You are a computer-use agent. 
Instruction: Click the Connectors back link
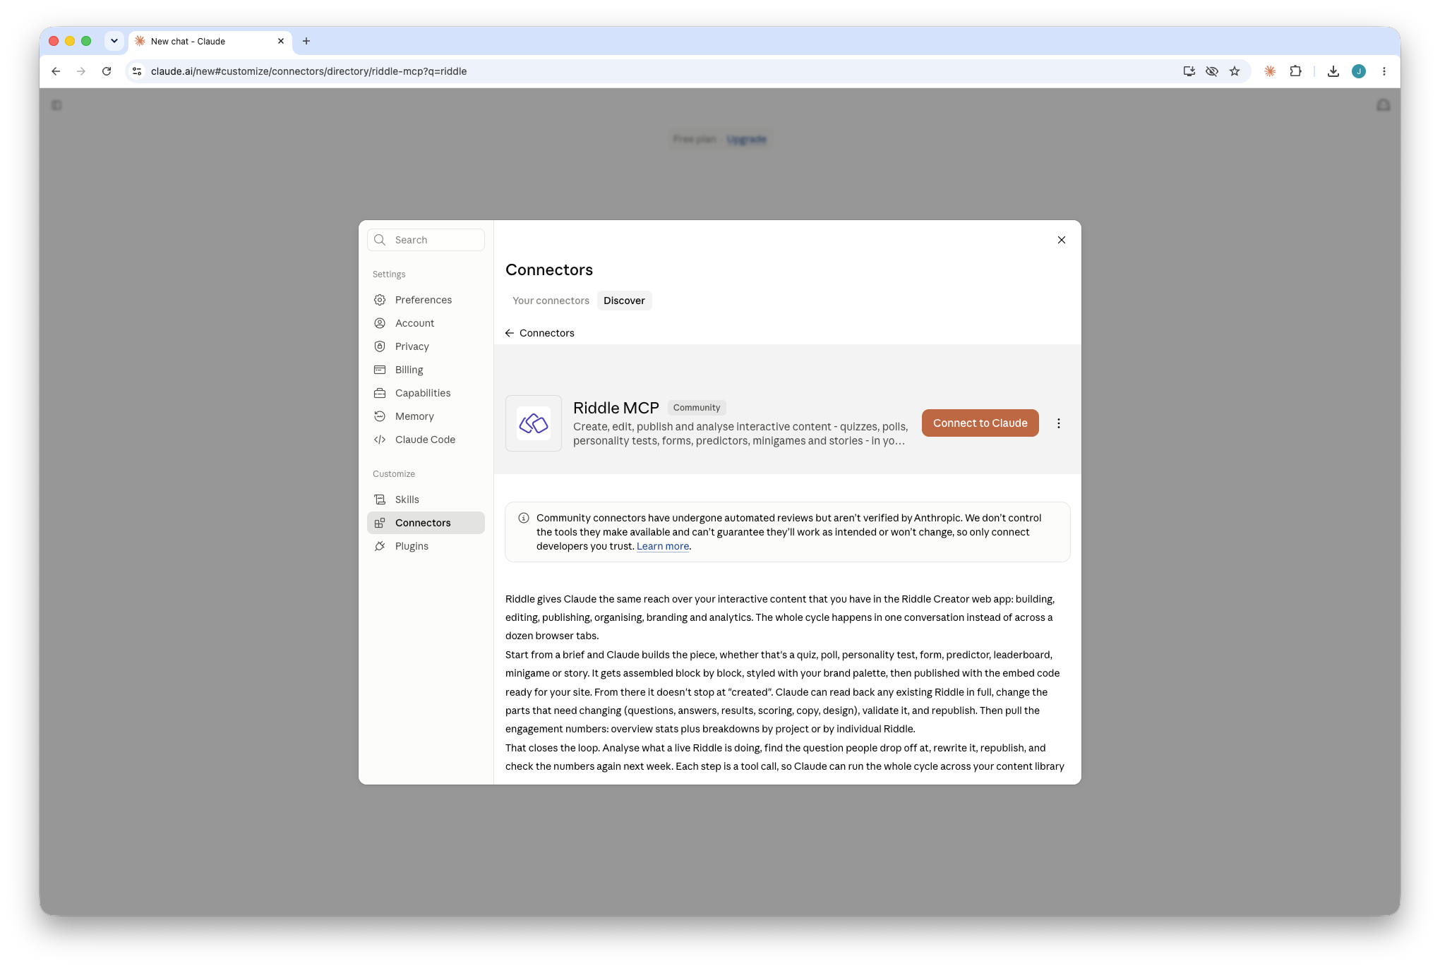(540, 333)
